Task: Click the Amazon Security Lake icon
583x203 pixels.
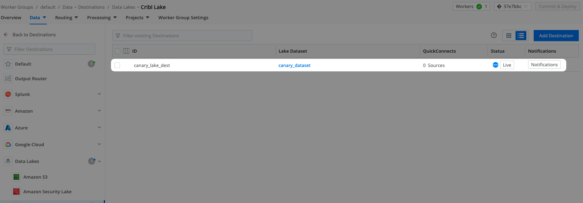Action: click(x=16, y=191)
